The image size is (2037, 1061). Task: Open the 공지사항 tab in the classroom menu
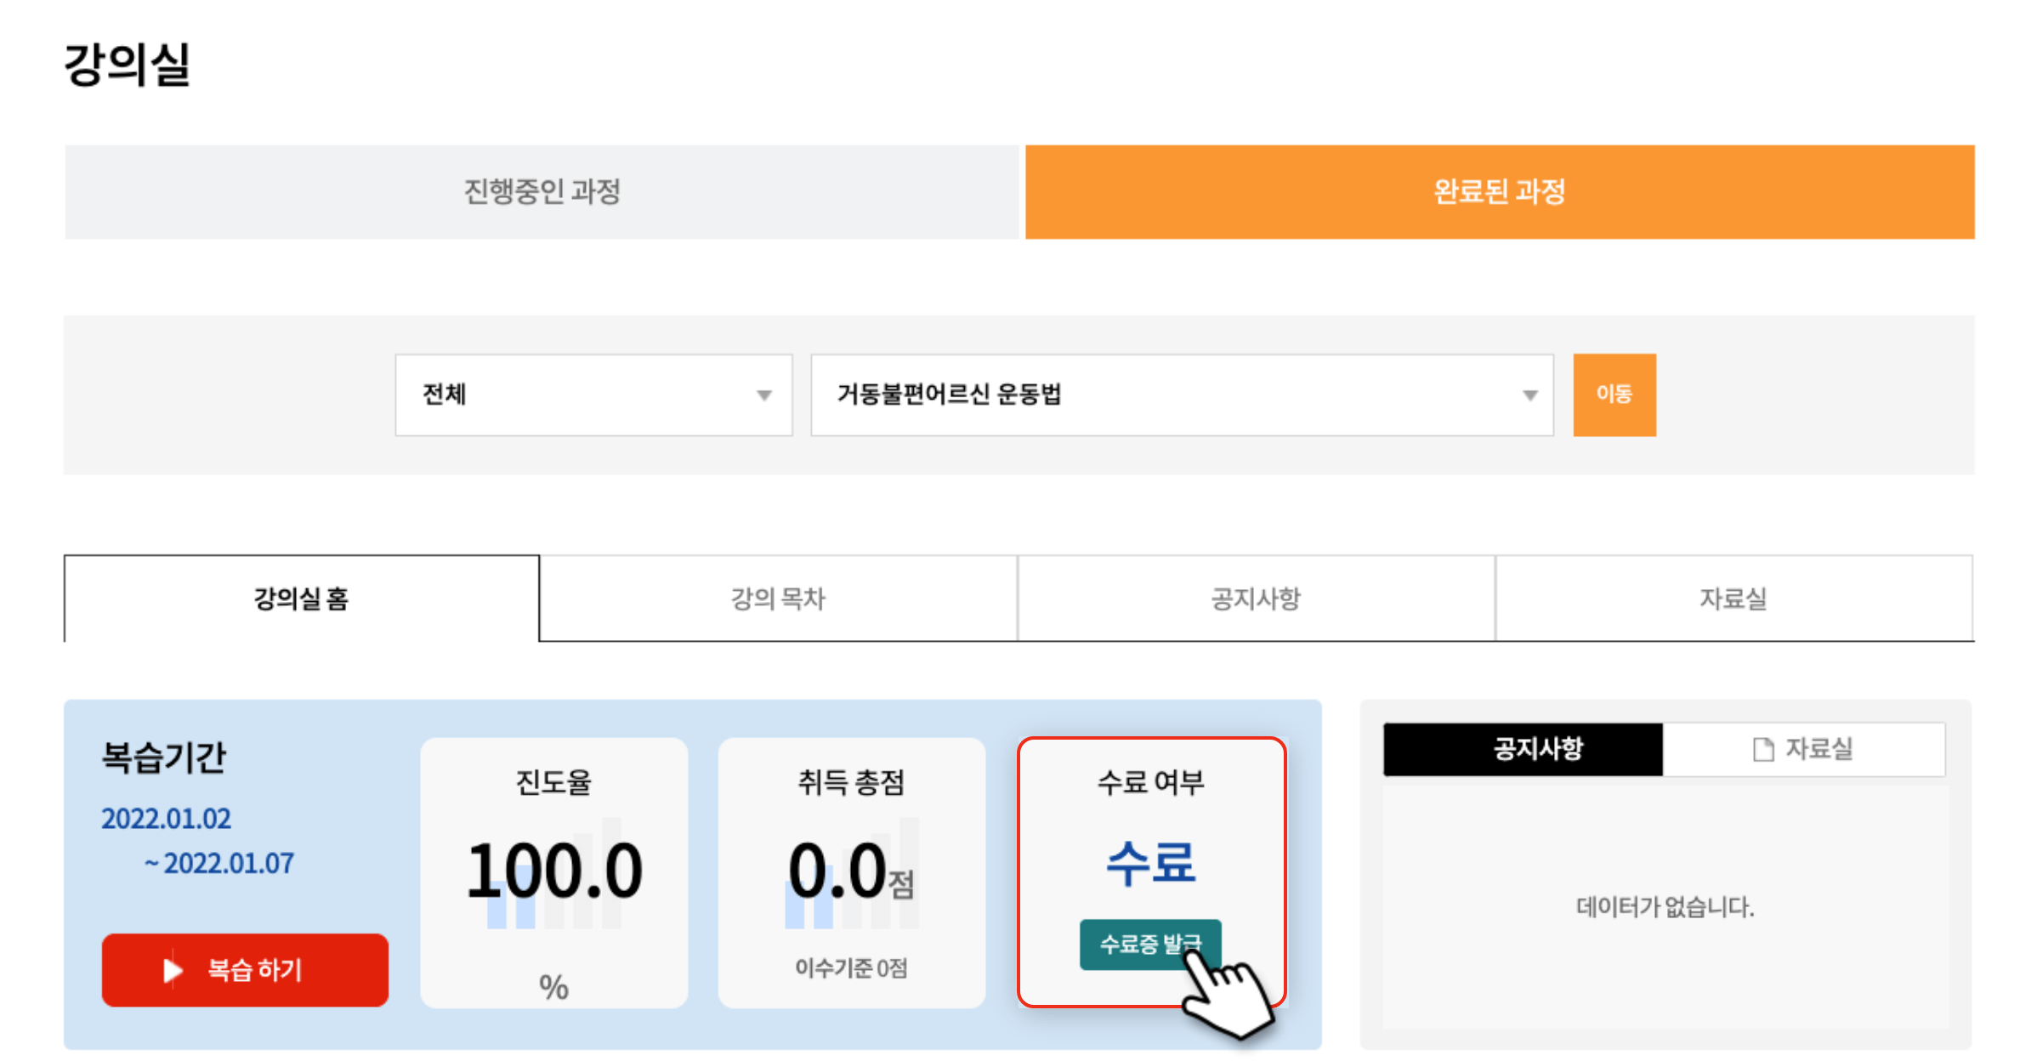(1256, 599)
